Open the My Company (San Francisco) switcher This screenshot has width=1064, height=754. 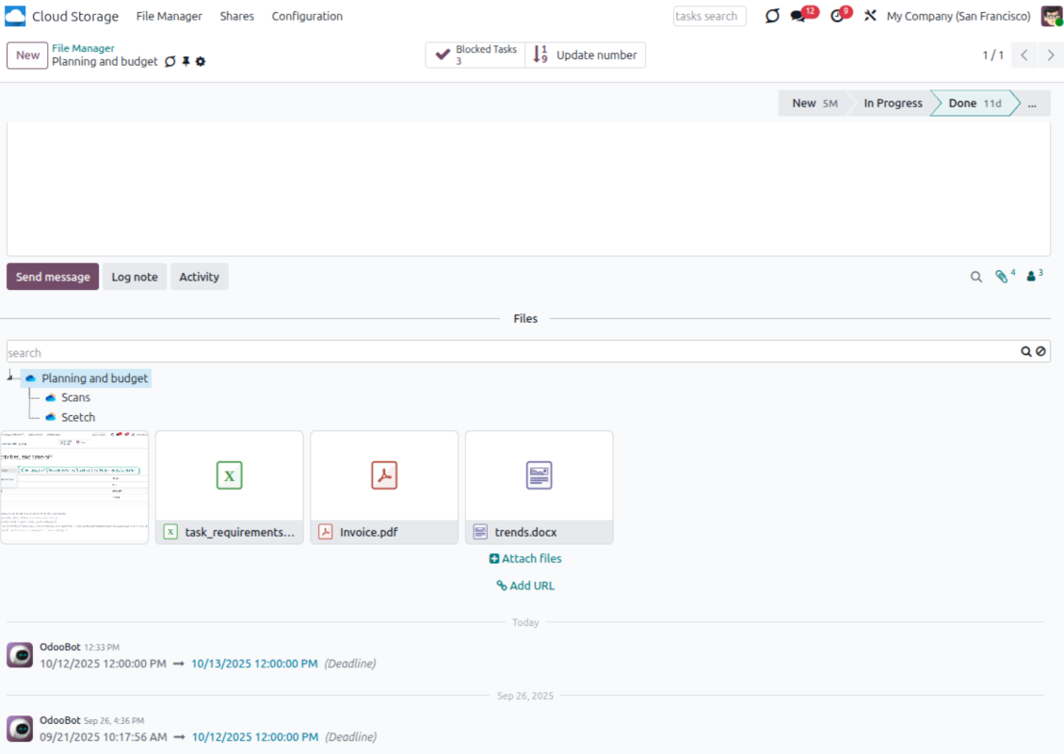(958, 16)
